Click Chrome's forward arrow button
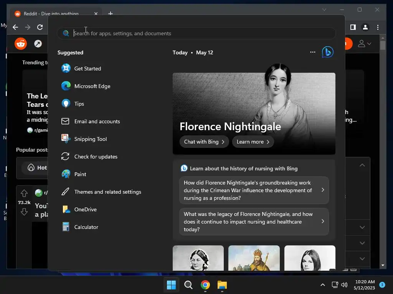Viewport: 393px width, 294px height. point(28,27)
